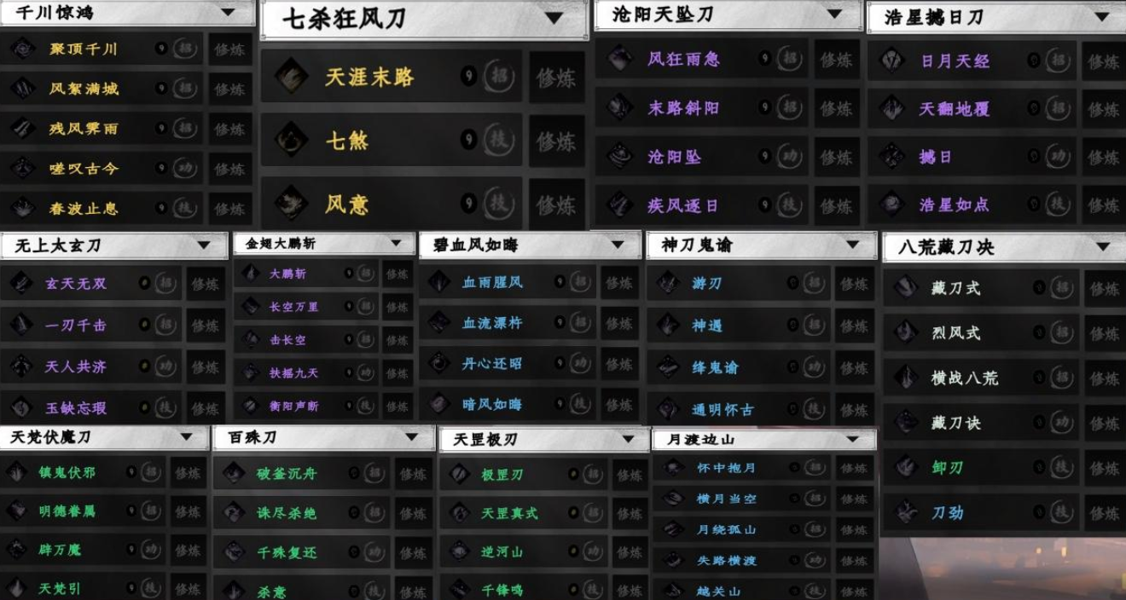
Task: Select the 镇鬼伏邪 skill icon
Action: tap(16, 472)
